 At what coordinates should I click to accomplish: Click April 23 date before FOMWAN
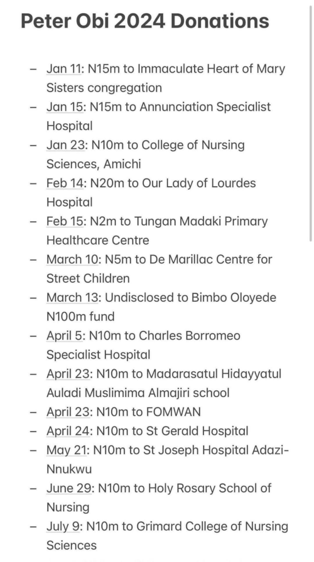[69, 412]
